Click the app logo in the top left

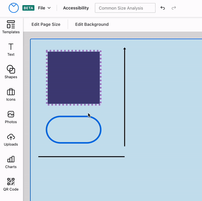[x=14, y=8]
